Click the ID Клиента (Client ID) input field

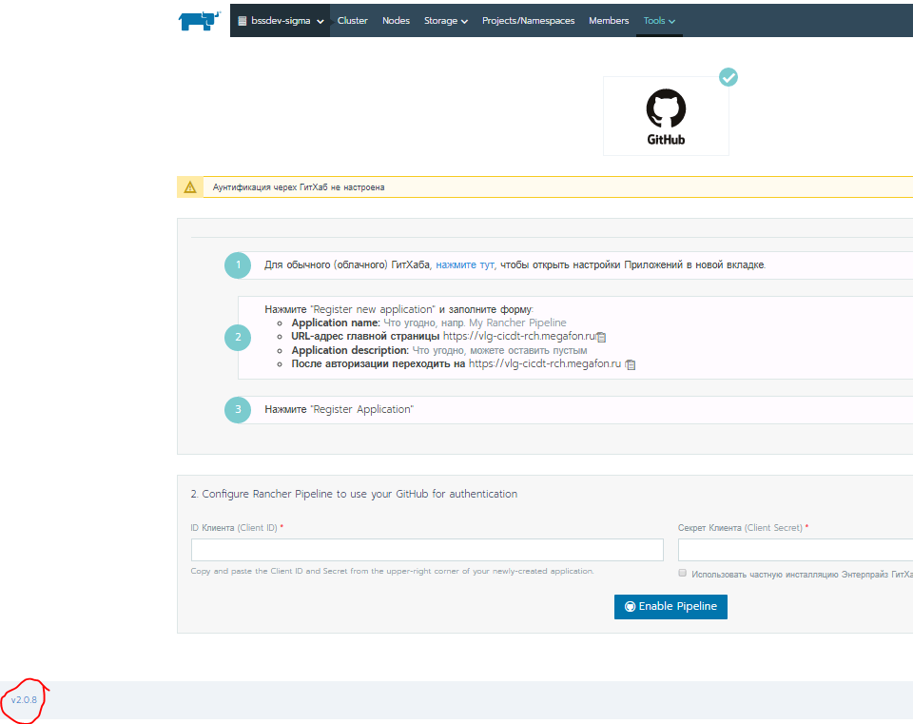pyautogui.click(x=427, y=549)
